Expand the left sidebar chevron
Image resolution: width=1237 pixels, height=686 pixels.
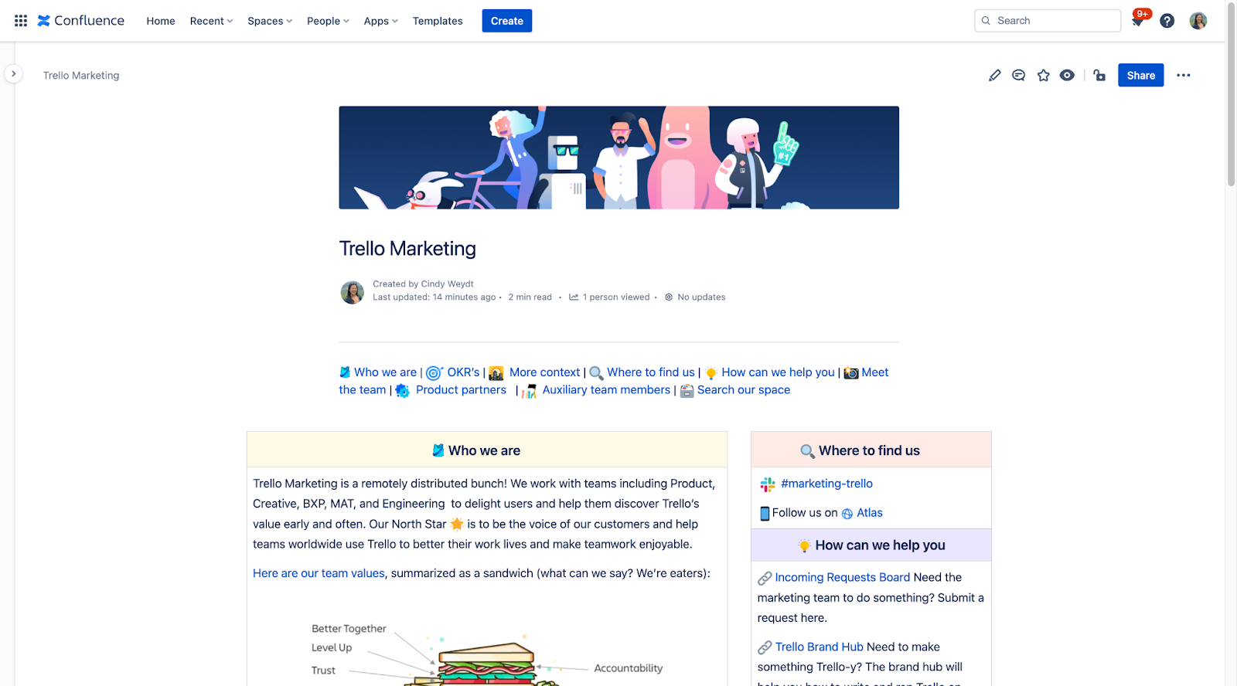(13, 74)
